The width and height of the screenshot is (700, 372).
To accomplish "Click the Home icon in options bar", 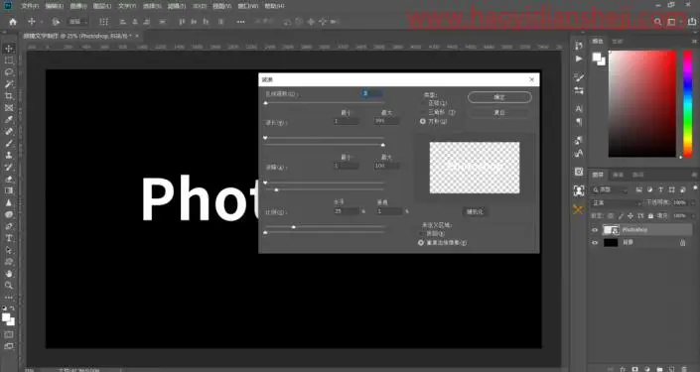I will [x=13, y=22].
